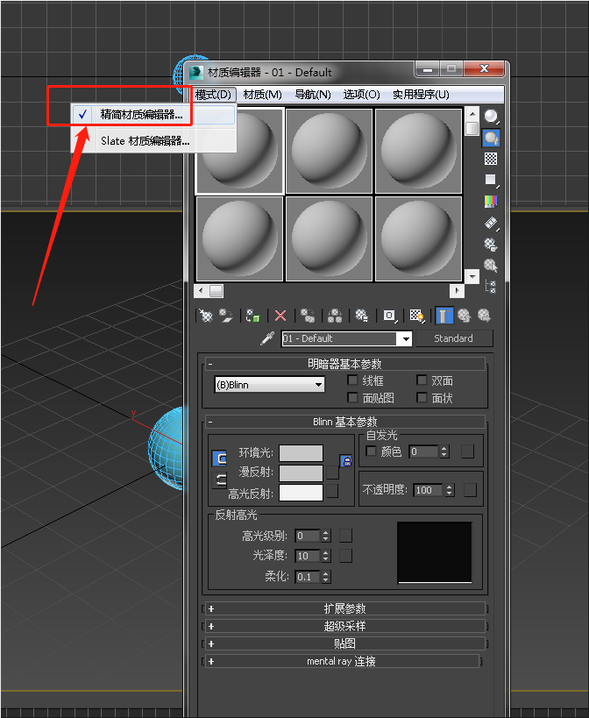Select the first sample slot sphere
Viewport: 589px width, 718px height.
(239, 151)
